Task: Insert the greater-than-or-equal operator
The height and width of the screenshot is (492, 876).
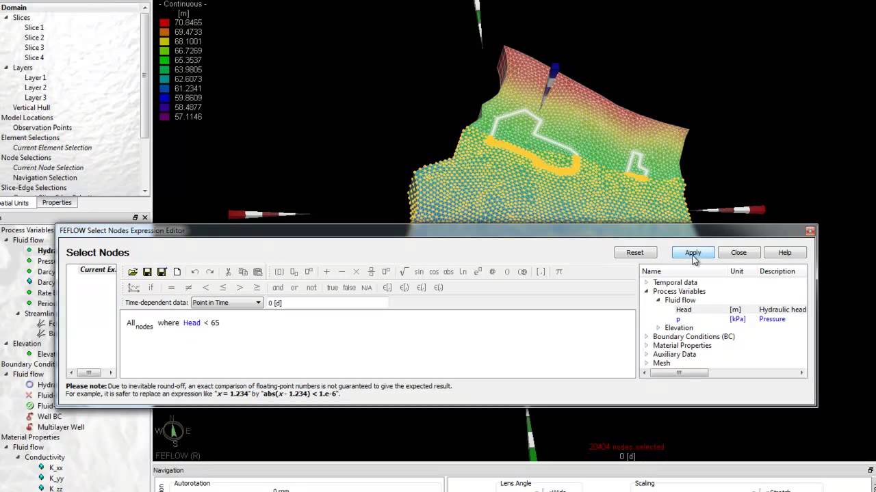Action: coord(257,288)
